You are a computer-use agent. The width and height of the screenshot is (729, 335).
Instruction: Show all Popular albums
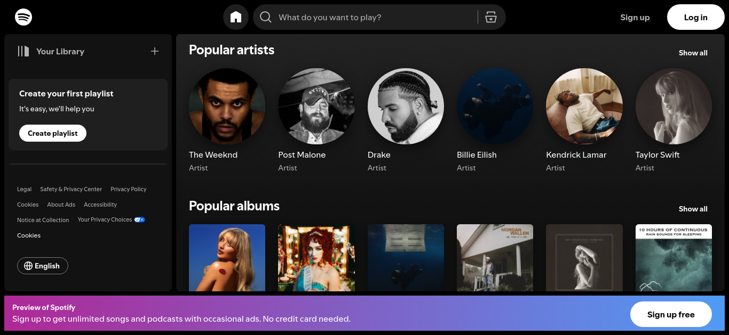click(693, 209)
